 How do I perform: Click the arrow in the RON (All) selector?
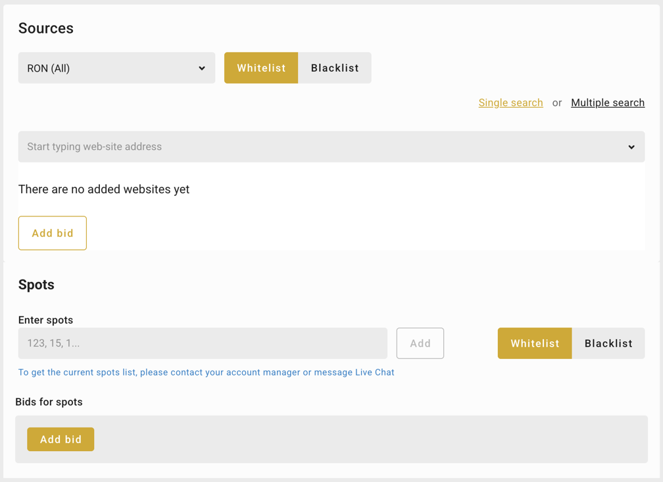pos(202,68)
